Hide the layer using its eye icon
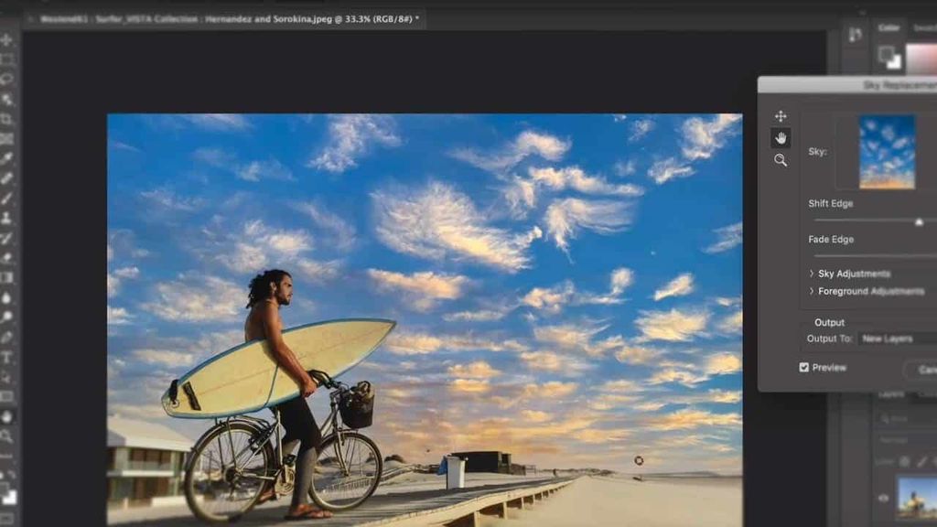Screen dimensions: 937x527 (884, 499)
